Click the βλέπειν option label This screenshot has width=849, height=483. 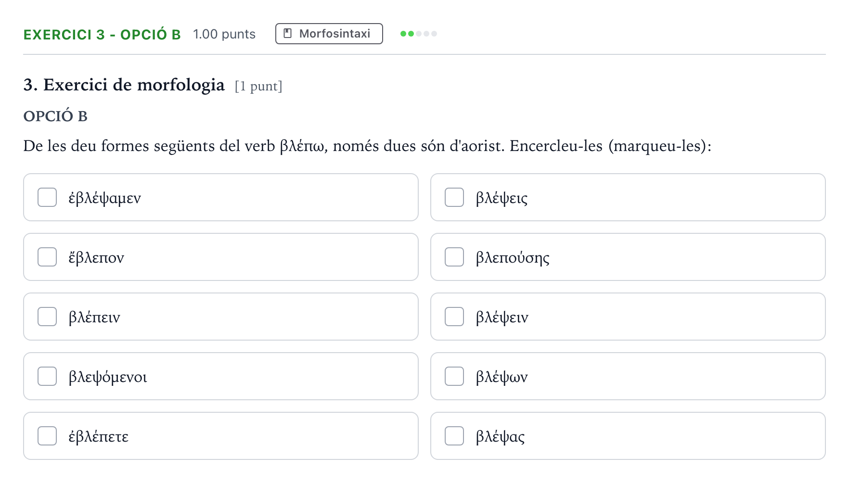pyautogui.click(x=94, y=318)
